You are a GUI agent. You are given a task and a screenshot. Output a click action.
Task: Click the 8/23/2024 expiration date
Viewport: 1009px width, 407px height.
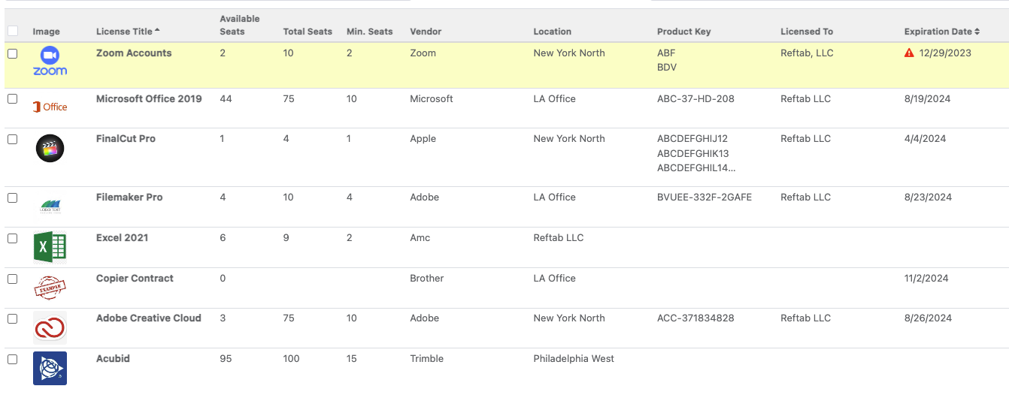pos(928,197)
